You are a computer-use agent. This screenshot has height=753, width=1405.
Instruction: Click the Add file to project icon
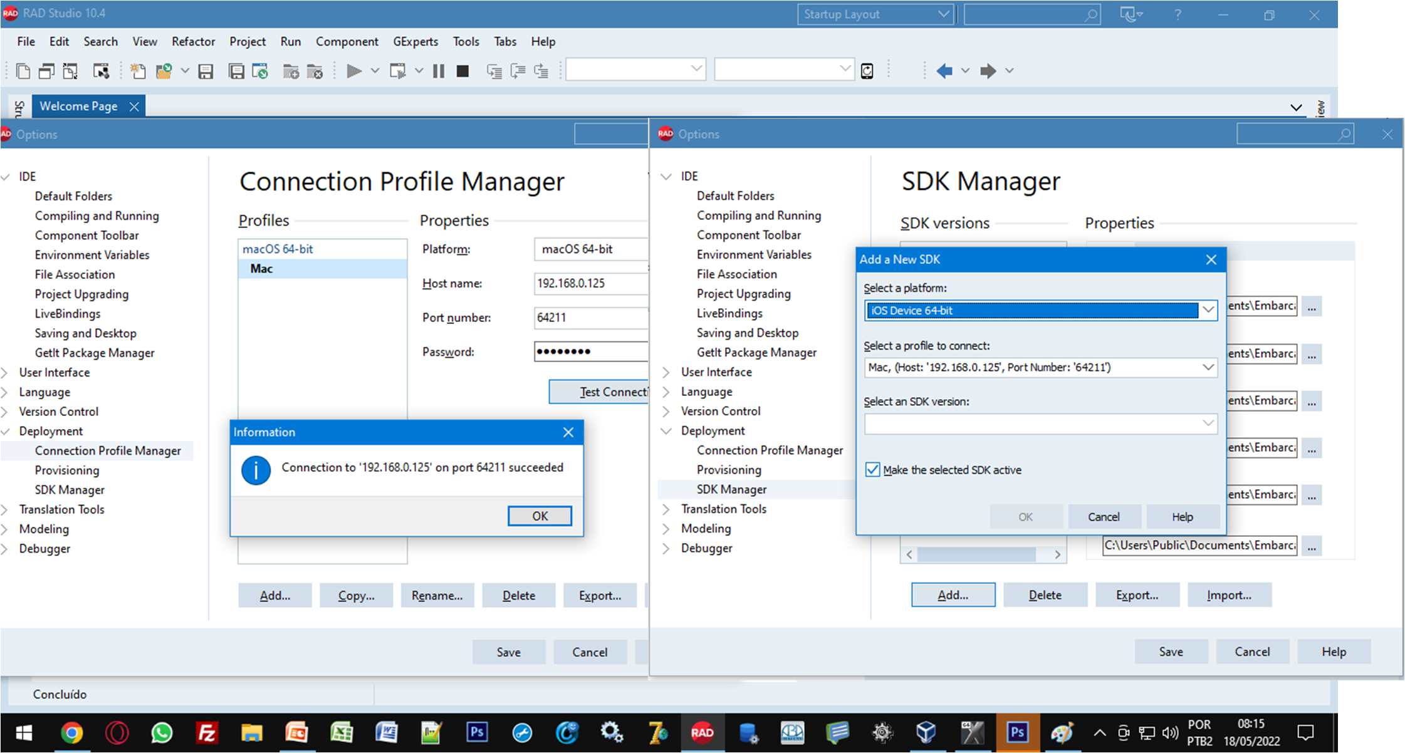click(x=291, y=71)
